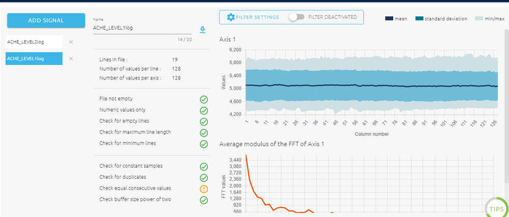The image size is (509, 217).
Task: Click the Check for minimum lines status icon
Action: (x=204, y=144)
